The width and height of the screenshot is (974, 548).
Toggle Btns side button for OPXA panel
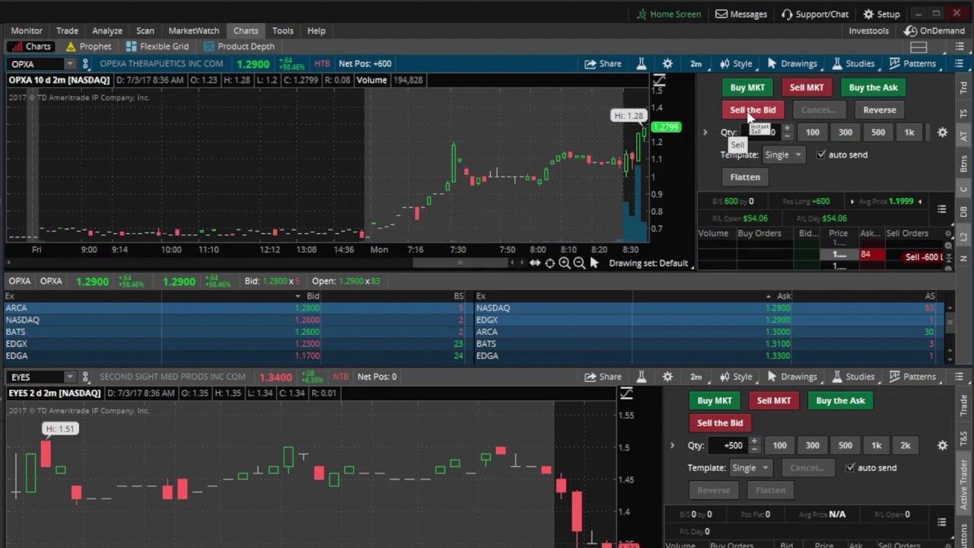(x=963, y=163)
